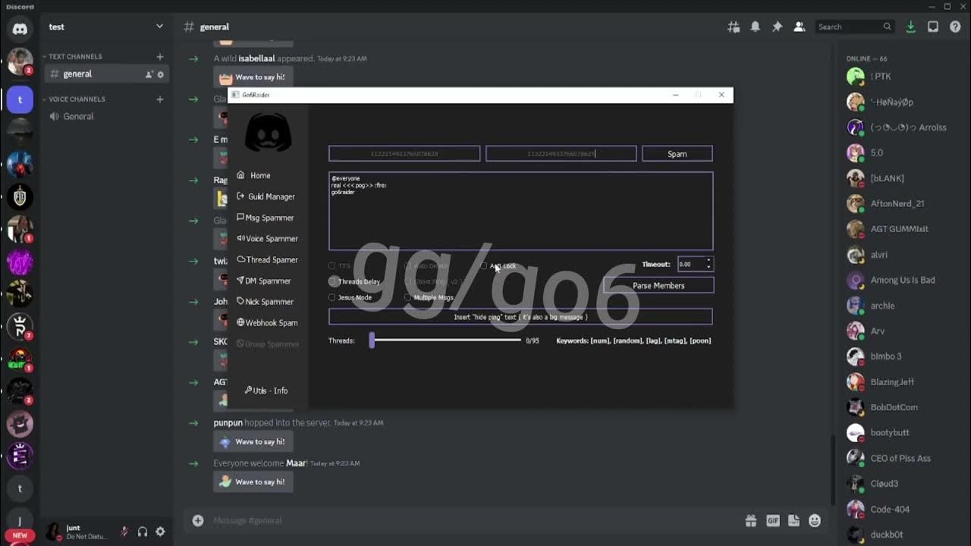Click the gift icon in message bar
The height and width of the screenshot is (546, 971).
click(750, 520)
